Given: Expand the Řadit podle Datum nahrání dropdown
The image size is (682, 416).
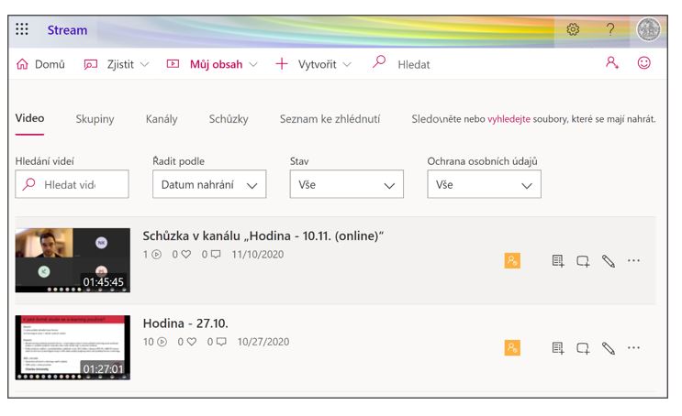Looking at the screenshot, I should click(x=209, y=184).
